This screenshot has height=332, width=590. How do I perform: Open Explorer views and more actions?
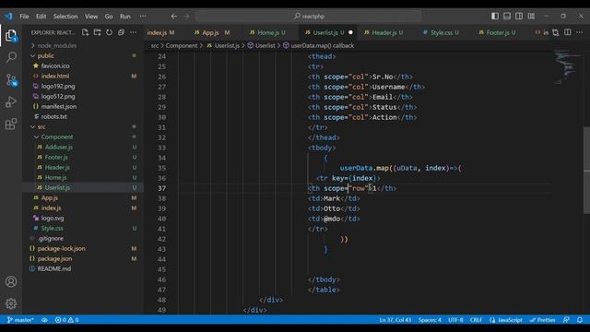coord(133,32)
